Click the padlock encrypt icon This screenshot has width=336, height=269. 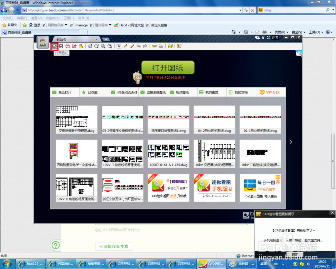(81, 46)
